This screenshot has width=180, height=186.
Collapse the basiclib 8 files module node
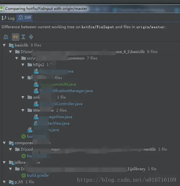4,45
